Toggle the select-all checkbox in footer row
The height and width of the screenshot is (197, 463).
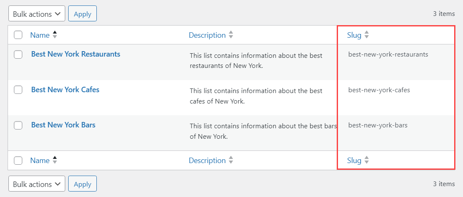coord(18,160)
